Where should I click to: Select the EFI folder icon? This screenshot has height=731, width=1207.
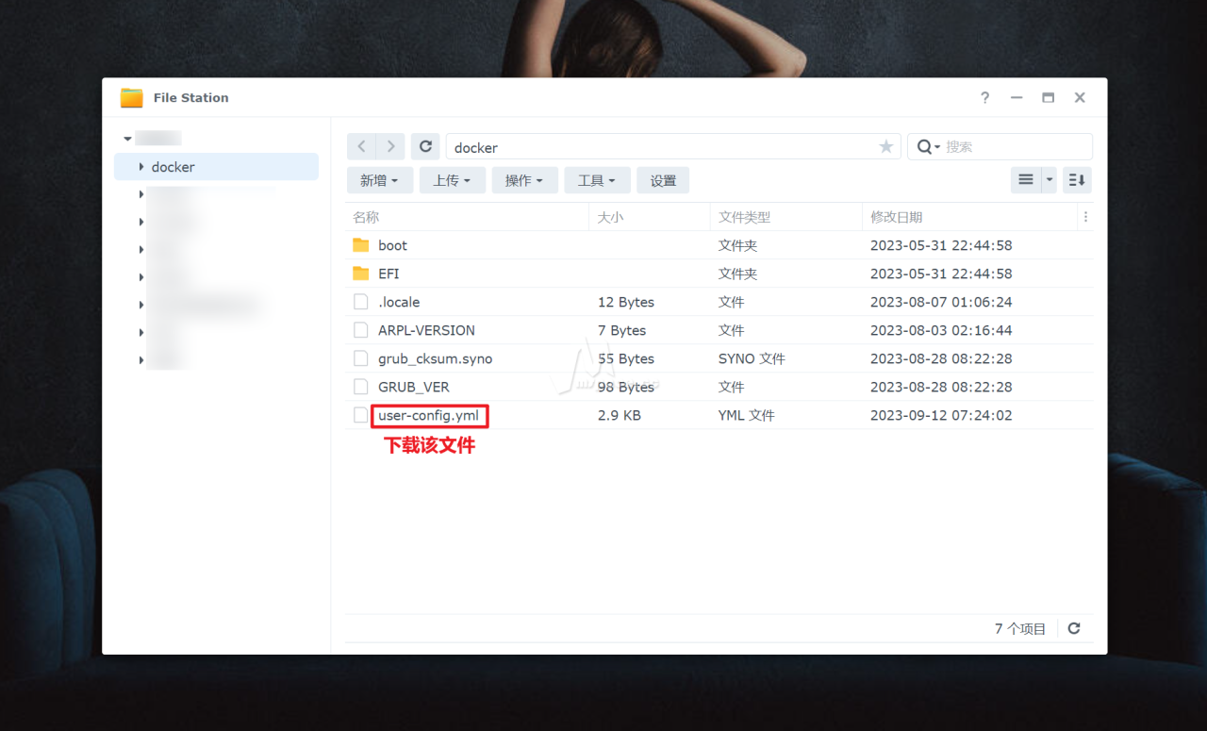(x=360, y=274)
